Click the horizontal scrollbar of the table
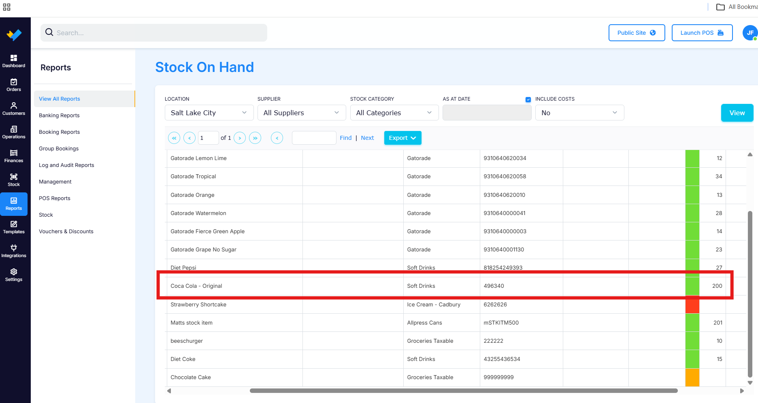 pyautogui.click(x=464, y=390)
